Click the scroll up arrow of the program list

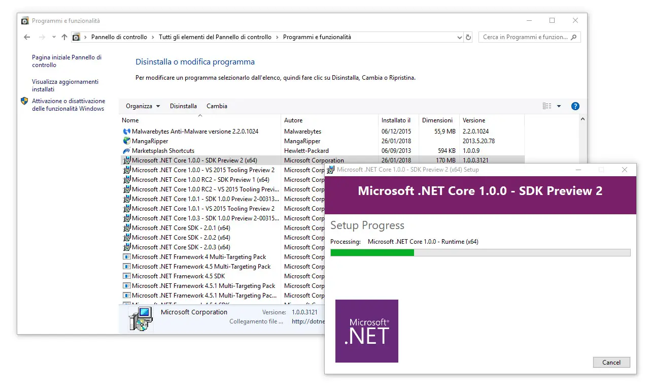582,120
